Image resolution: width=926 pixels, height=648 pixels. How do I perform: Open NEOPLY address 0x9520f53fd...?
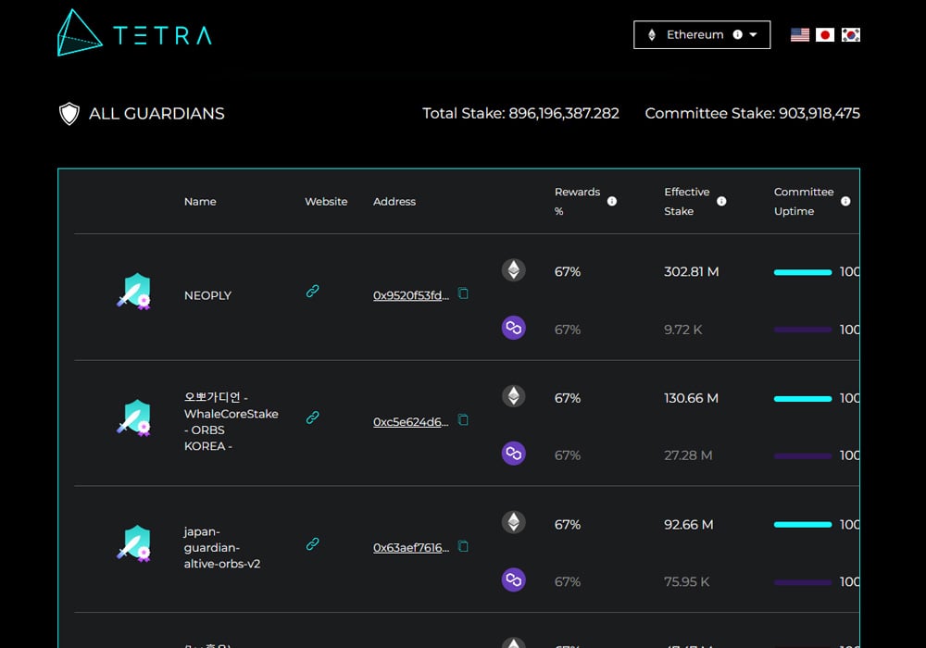(x=411, y=295)
